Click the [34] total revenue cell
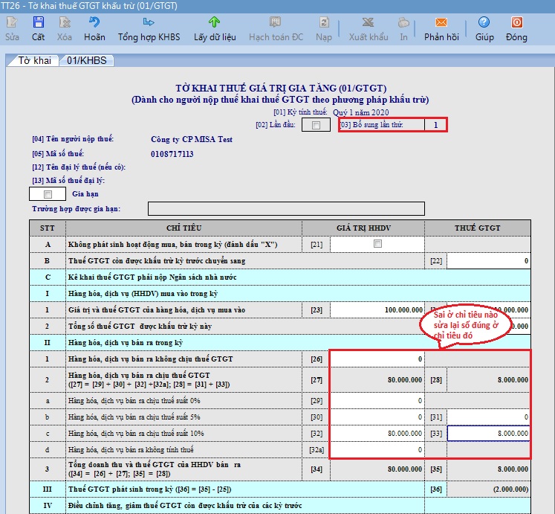Viewport: 555px width, 514px height. (377, 469)
